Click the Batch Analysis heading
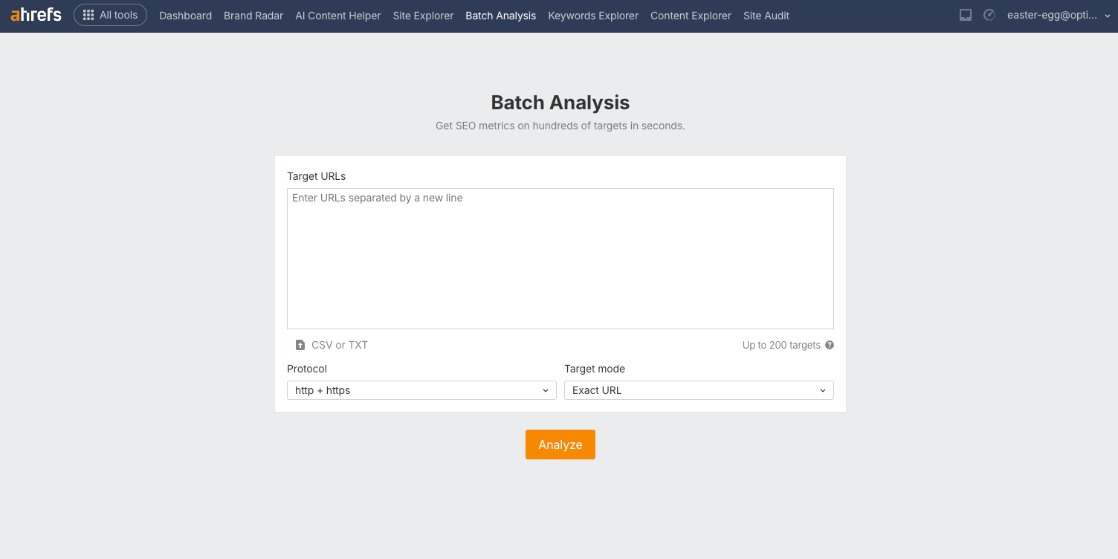 (x=560, y=103)
